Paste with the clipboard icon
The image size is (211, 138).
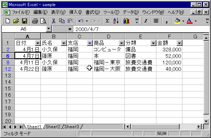pos(70,21)
